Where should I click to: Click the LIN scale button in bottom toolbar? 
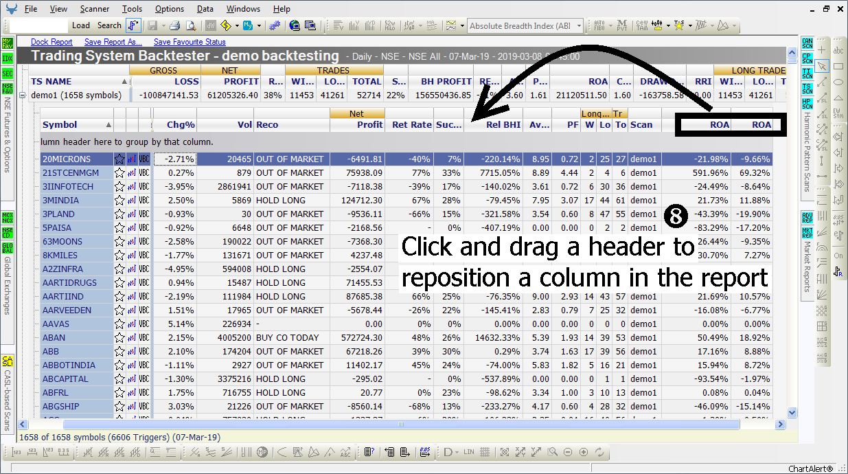(x=469, y=452)
